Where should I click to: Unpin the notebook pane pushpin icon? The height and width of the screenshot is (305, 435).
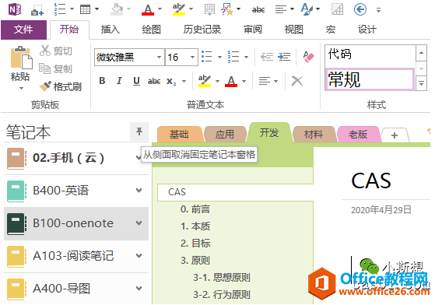click(x=139, y=131)
